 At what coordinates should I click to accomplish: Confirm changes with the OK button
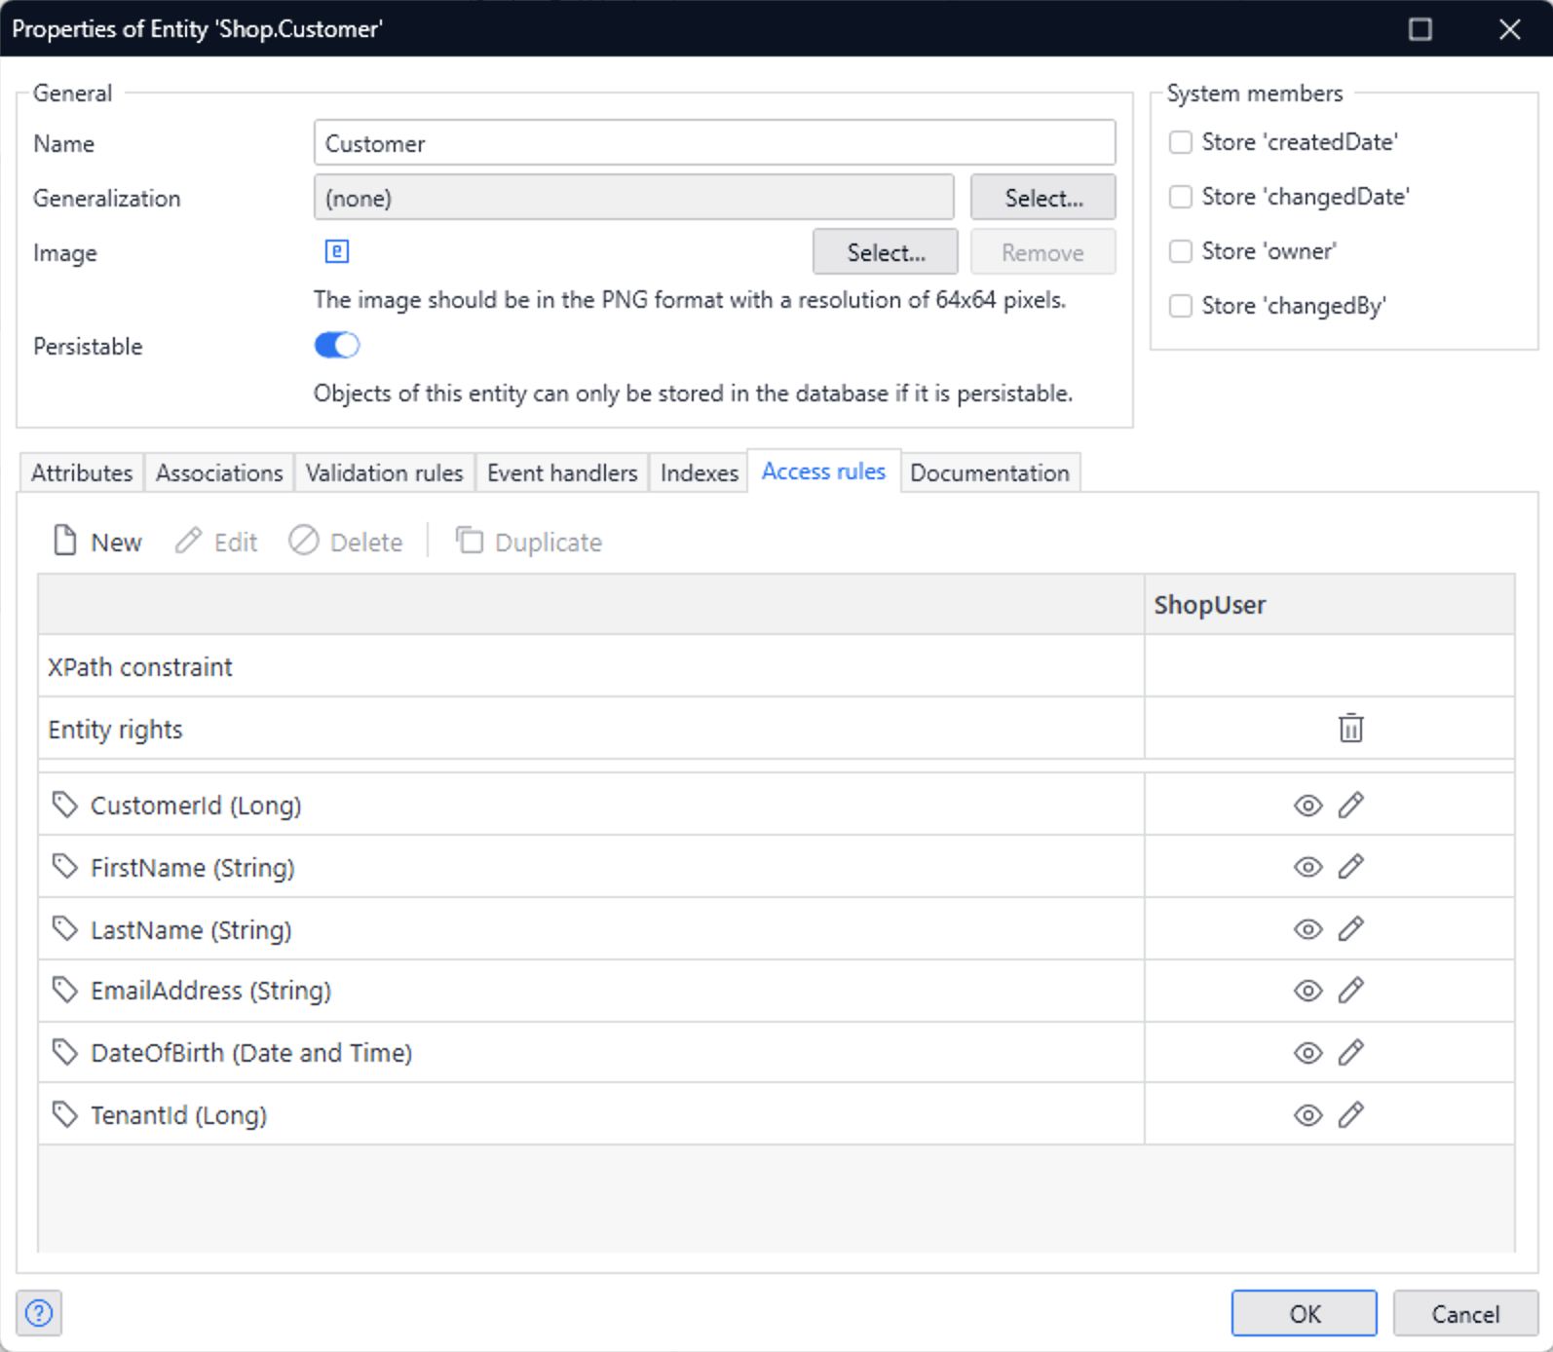(1304, 1313)
